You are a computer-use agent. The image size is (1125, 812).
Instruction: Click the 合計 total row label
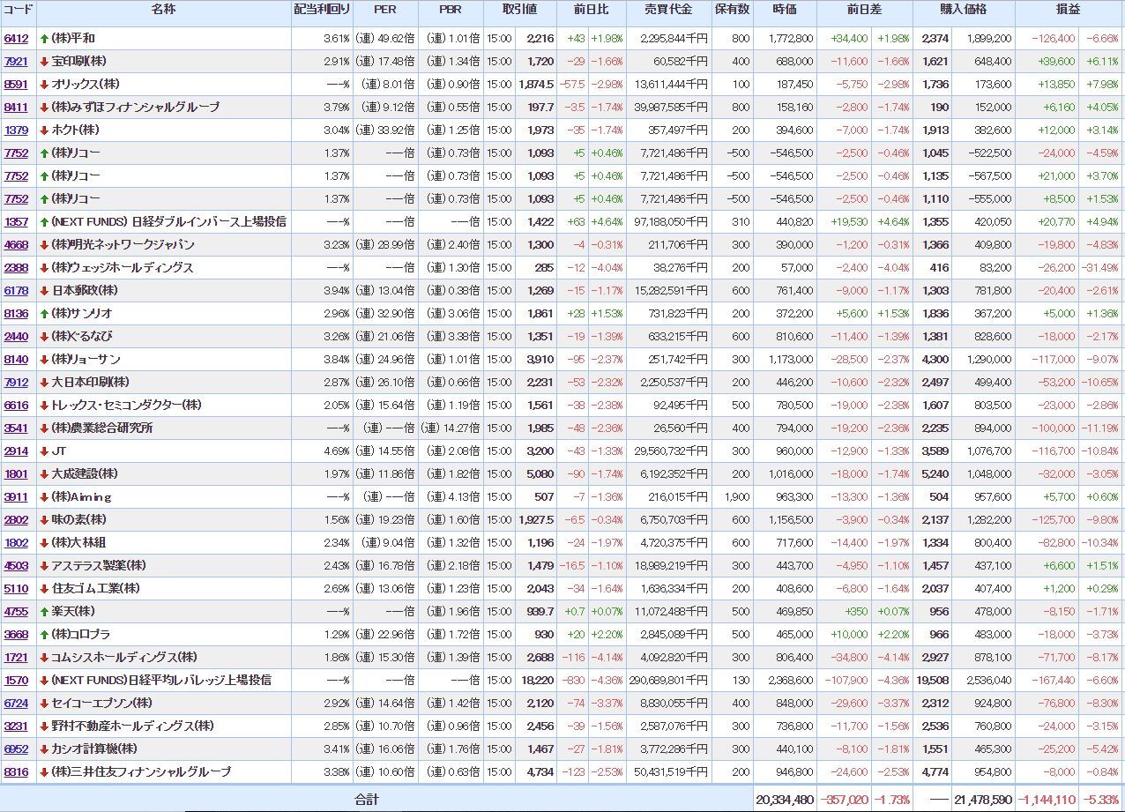pos(366,800)
